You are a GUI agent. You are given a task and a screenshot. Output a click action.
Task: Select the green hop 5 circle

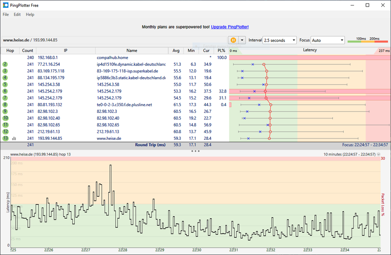pos(5,85)
